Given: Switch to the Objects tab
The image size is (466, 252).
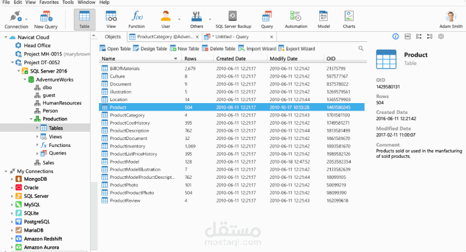Looking at the screenshot, I should point(112,37).
